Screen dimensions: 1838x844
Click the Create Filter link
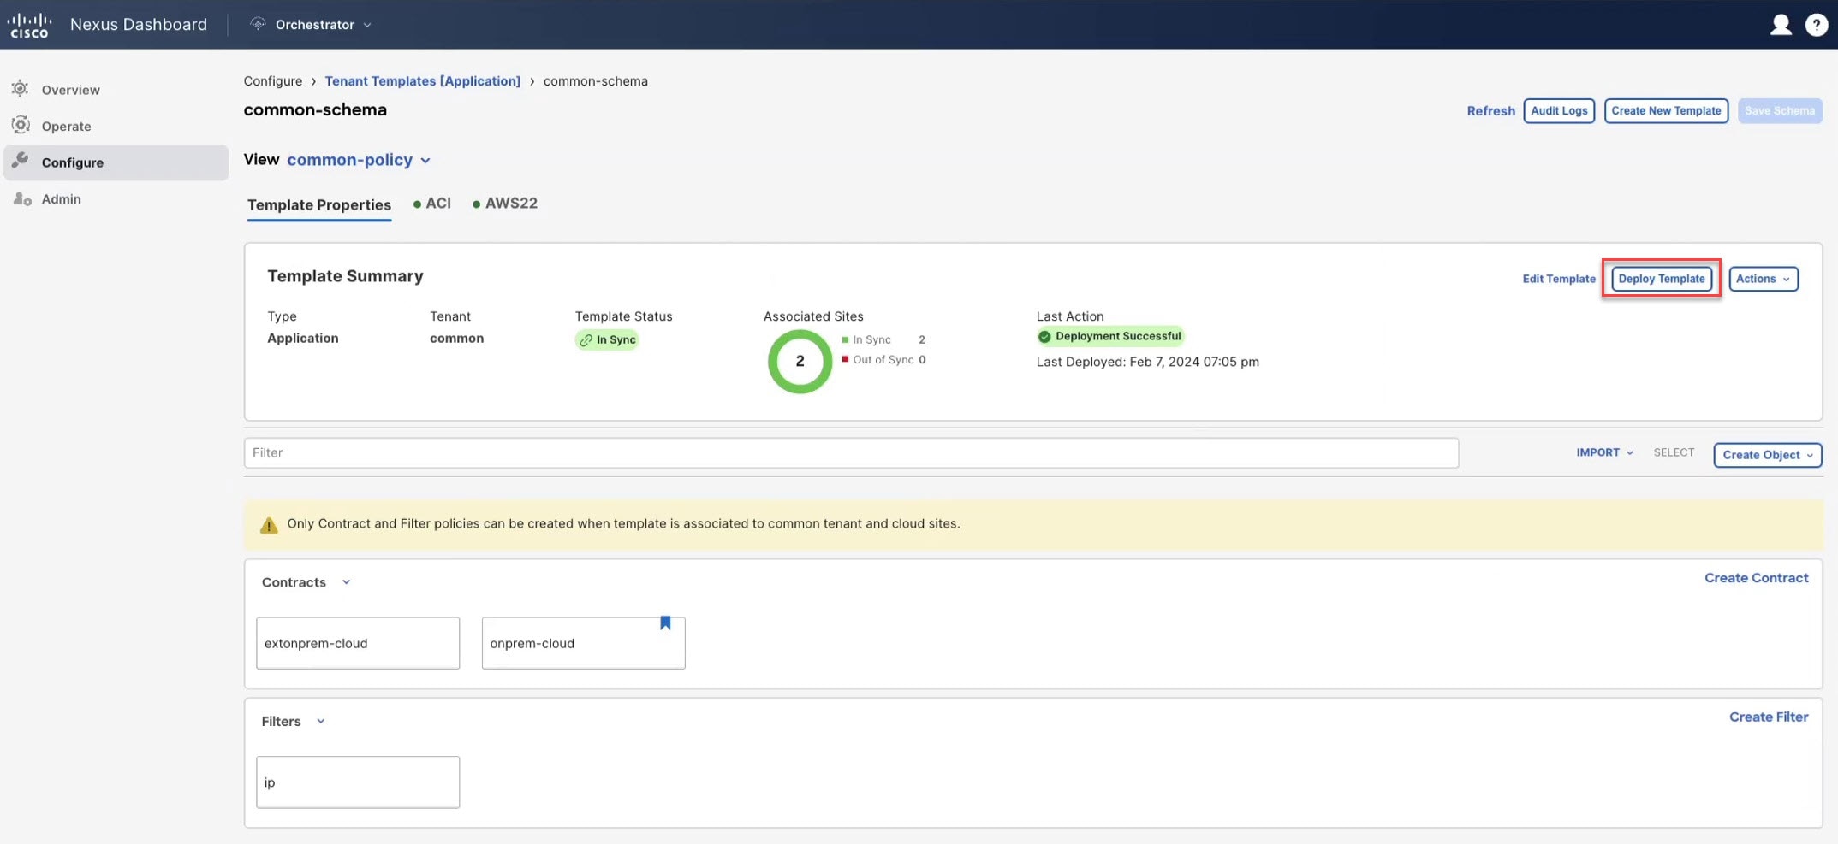[x=1769, y=717]
